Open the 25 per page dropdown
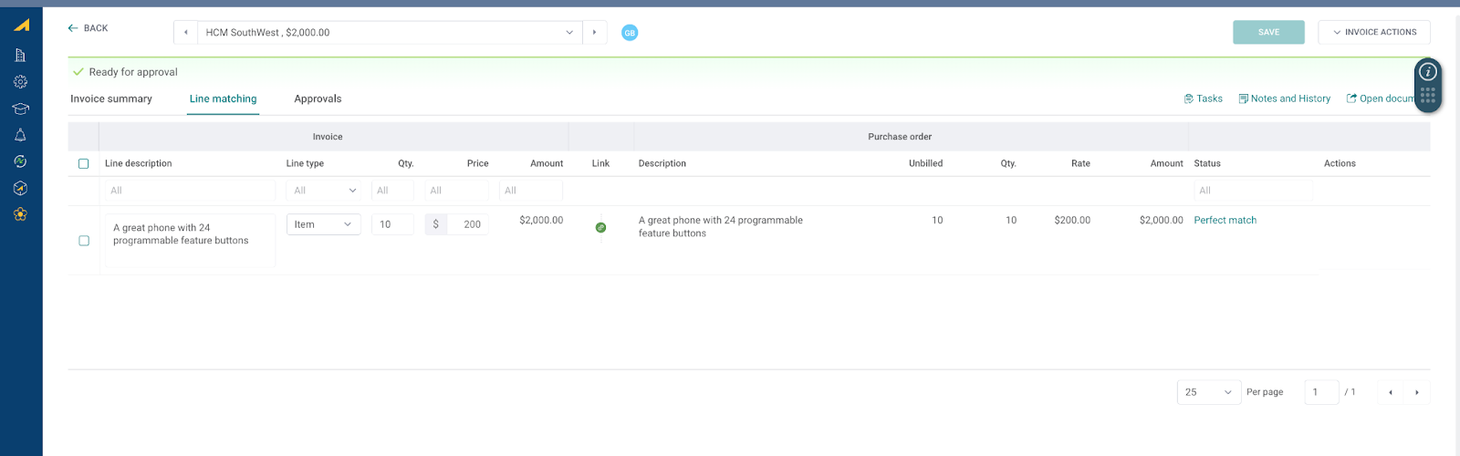Screen dimensions: 1460x456 coord(1208,392)
